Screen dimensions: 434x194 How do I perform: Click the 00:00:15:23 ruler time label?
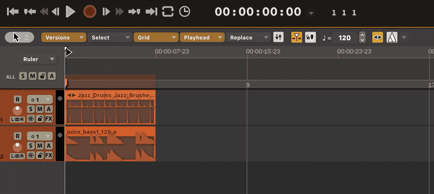[263, 51]
